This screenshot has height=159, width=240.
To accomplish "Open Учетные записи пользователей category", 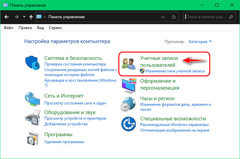I will pos(159,61).
